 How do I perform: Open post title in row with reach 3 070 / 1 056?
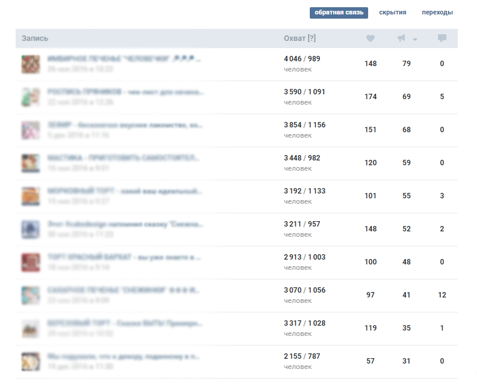click(123, 290)
